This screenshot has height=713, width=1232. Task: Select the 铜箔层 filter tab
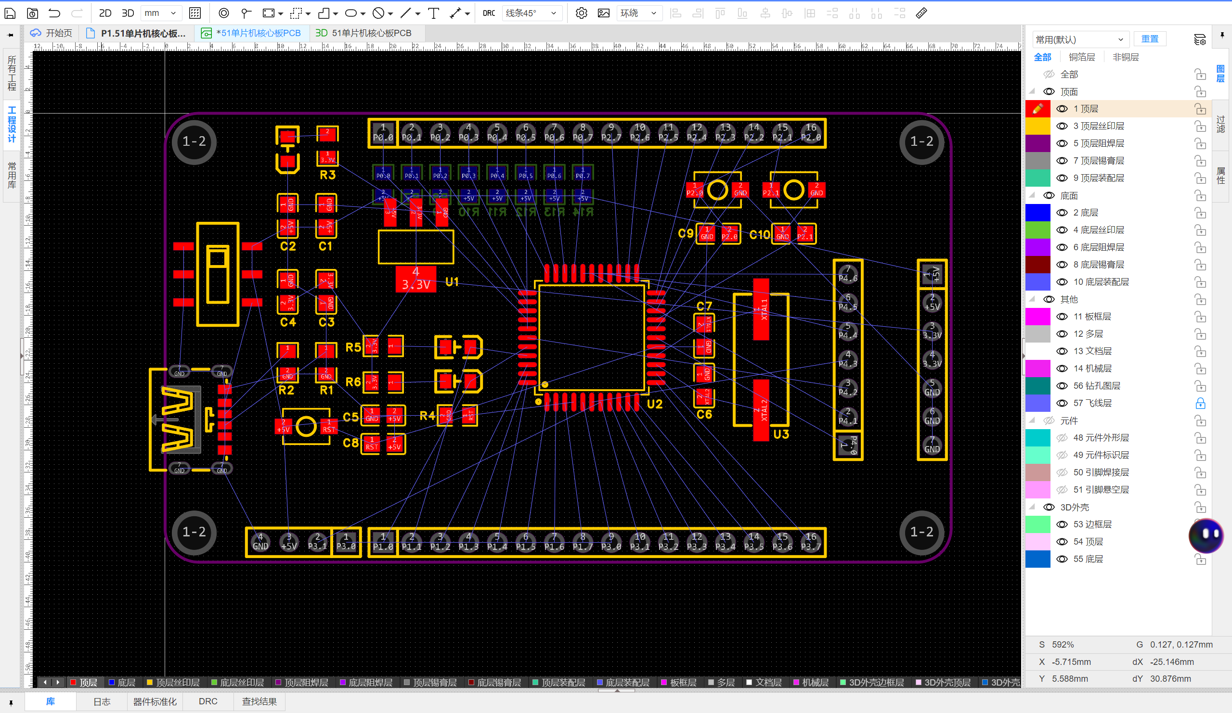click(x=1081, y=57)
